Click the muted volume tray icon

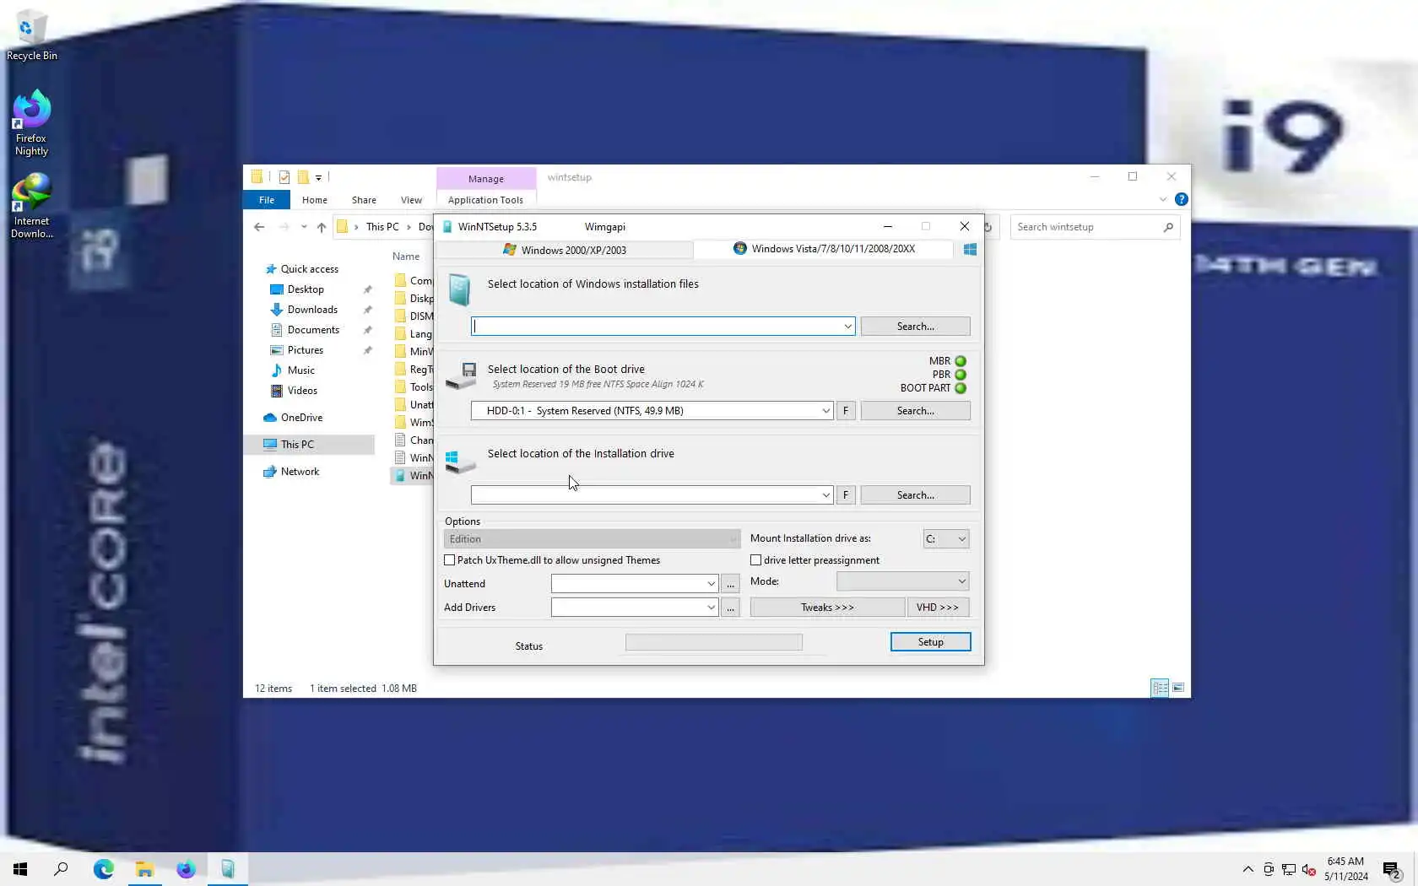point(1309,870)
